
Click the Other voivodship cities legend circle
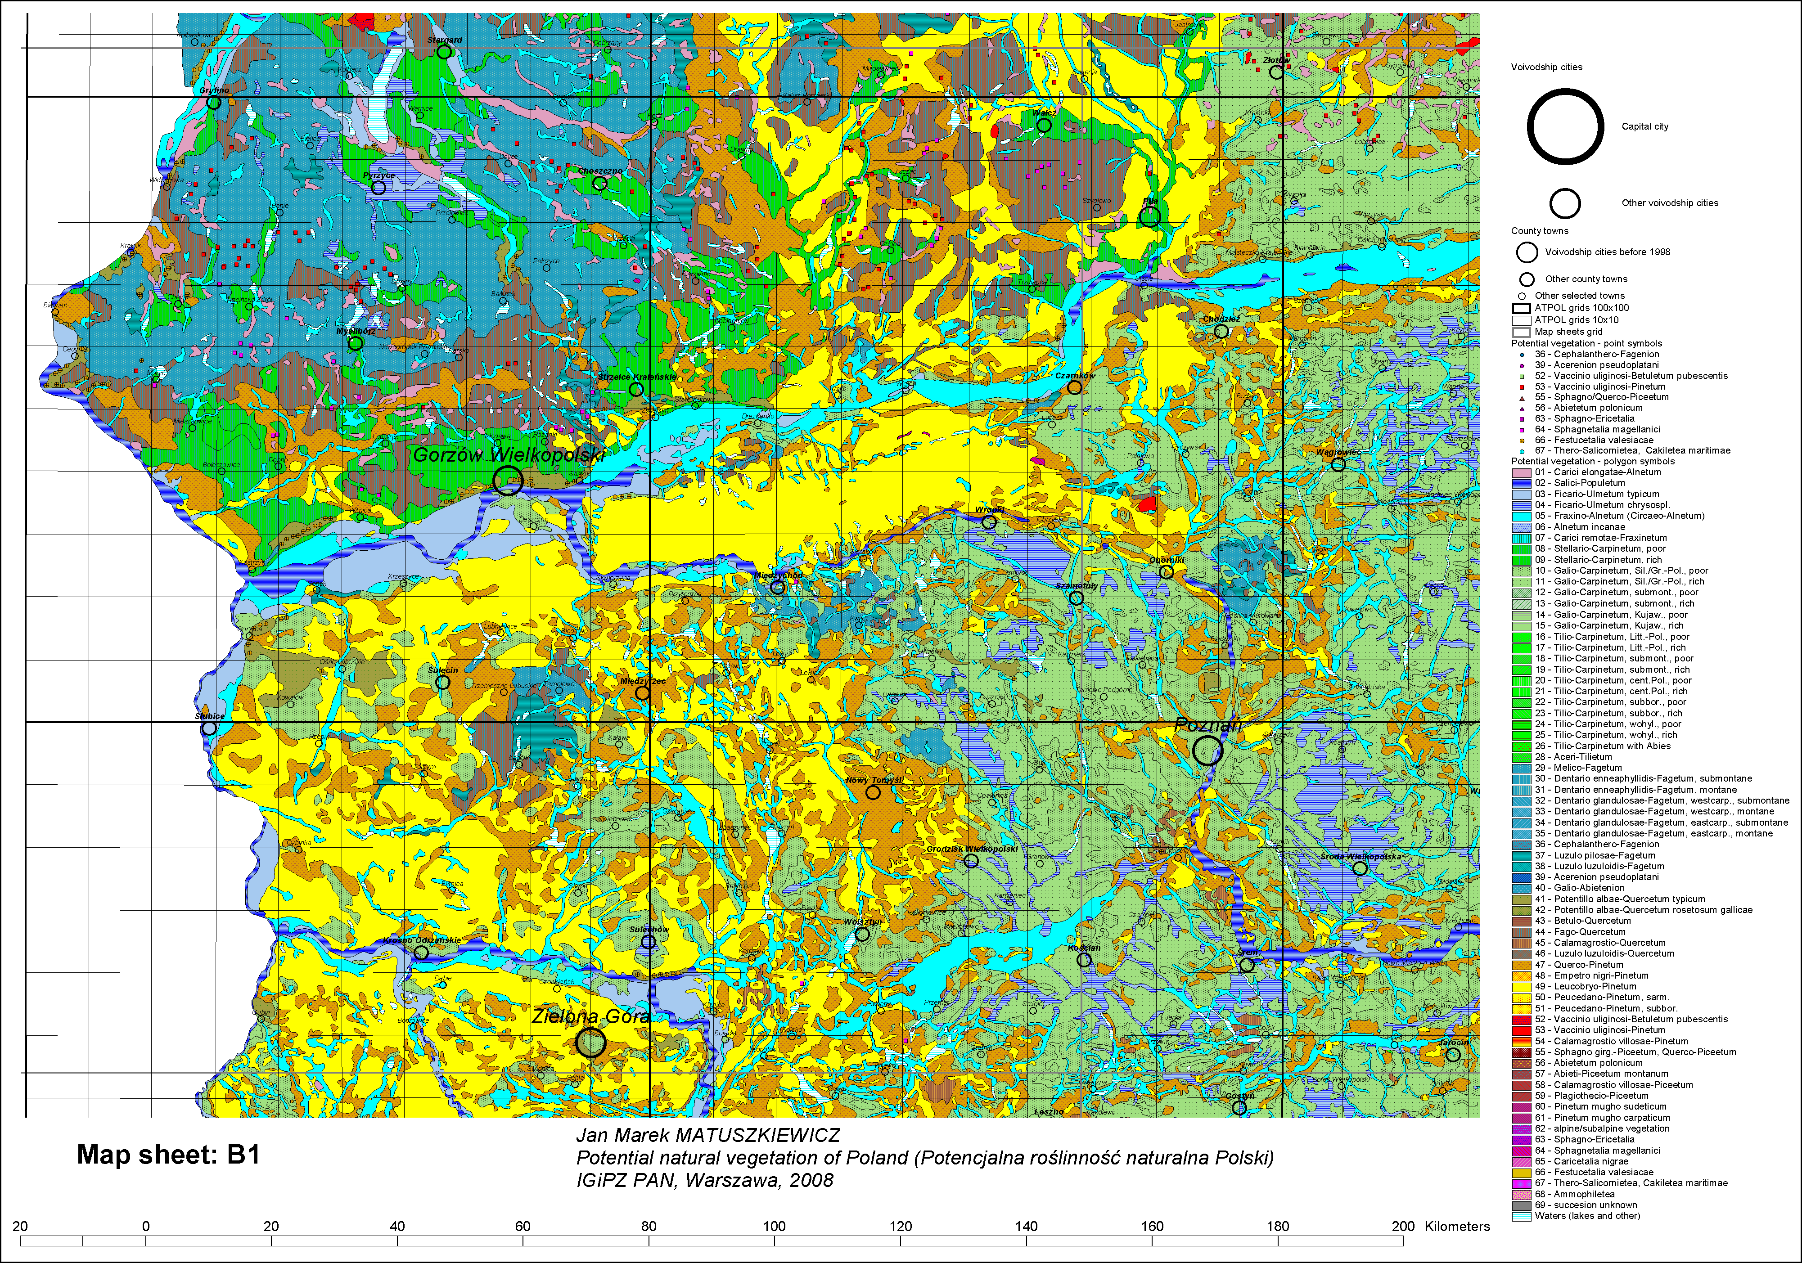(1565, 203)
